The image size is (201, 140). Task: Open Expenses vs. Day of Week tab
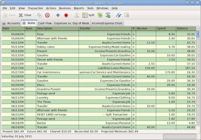click(x=72, y=23)
